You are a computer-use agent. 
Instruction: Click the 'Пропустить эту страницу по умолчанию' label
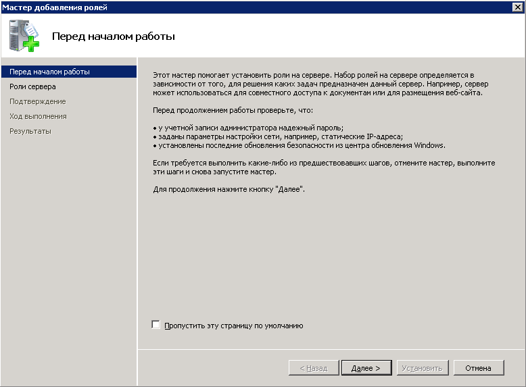[x=233, y=326]
